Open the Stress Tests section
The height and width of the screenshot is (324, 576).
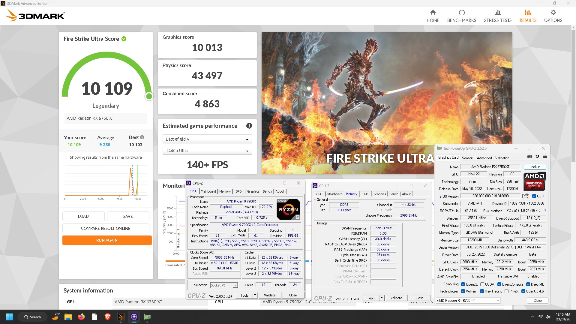click(x=497, y=16)
